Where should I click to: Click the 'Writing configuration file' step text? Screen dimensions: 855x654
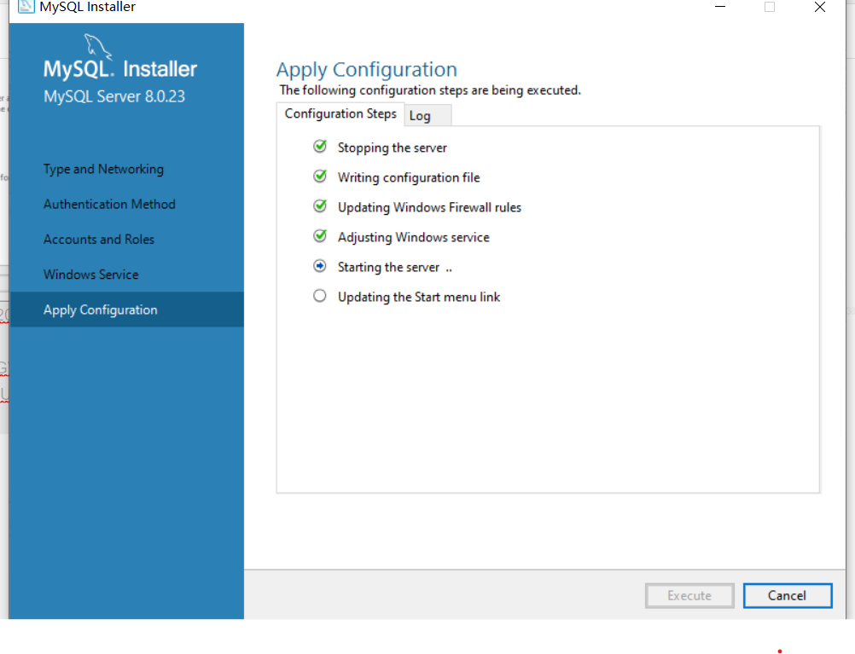(x=409, y=177)
